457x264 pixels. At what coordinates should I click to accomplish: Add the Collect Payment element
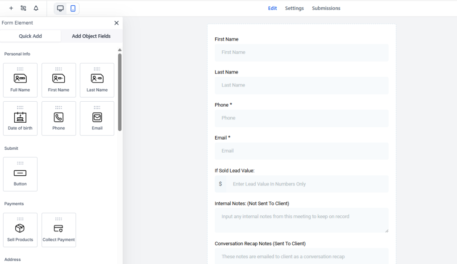[x=58, y=230]
